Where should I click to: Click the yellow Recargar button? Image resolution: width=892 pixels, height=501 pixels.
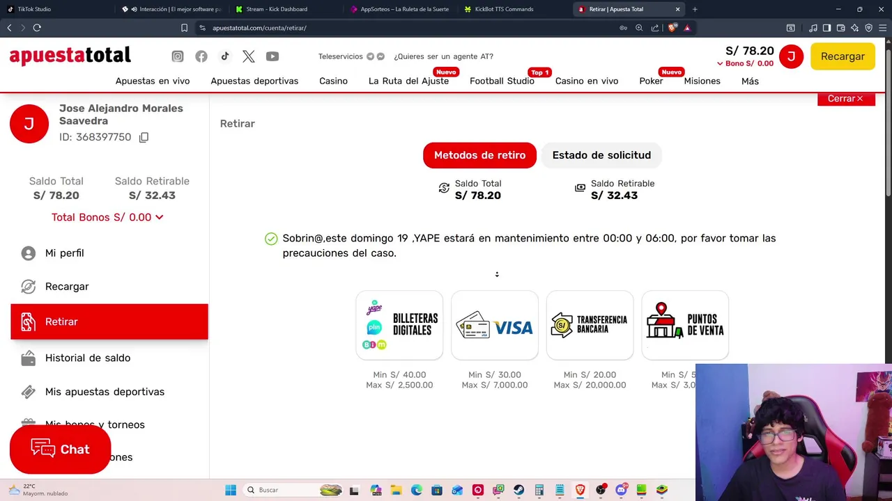pyautogui.click(x=843, y=56)
